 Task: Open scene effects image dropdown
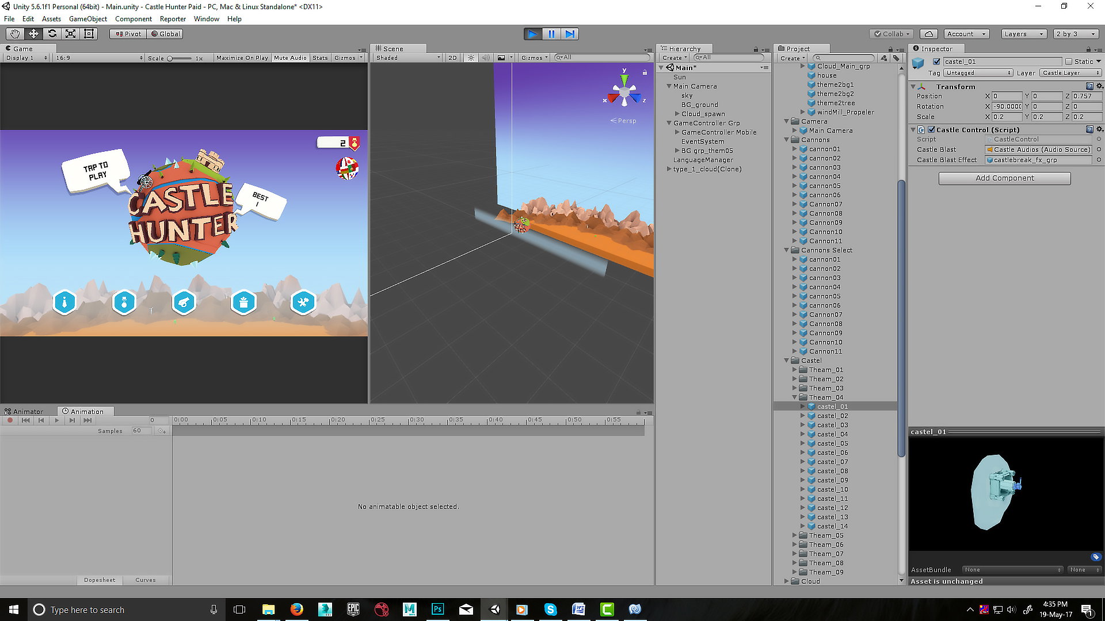click(504, 57)
